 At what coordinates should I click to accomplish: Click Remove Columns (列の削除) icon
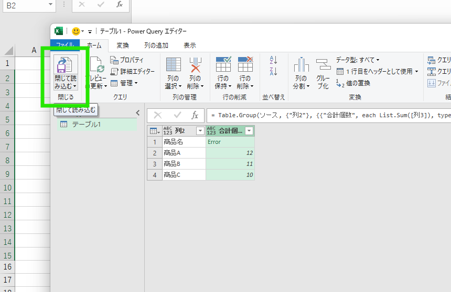195,65
